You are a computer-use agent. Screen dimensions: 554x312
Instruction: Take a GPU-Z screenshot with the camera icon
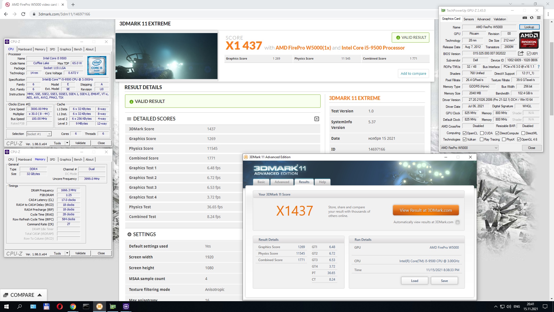point(525,18)
